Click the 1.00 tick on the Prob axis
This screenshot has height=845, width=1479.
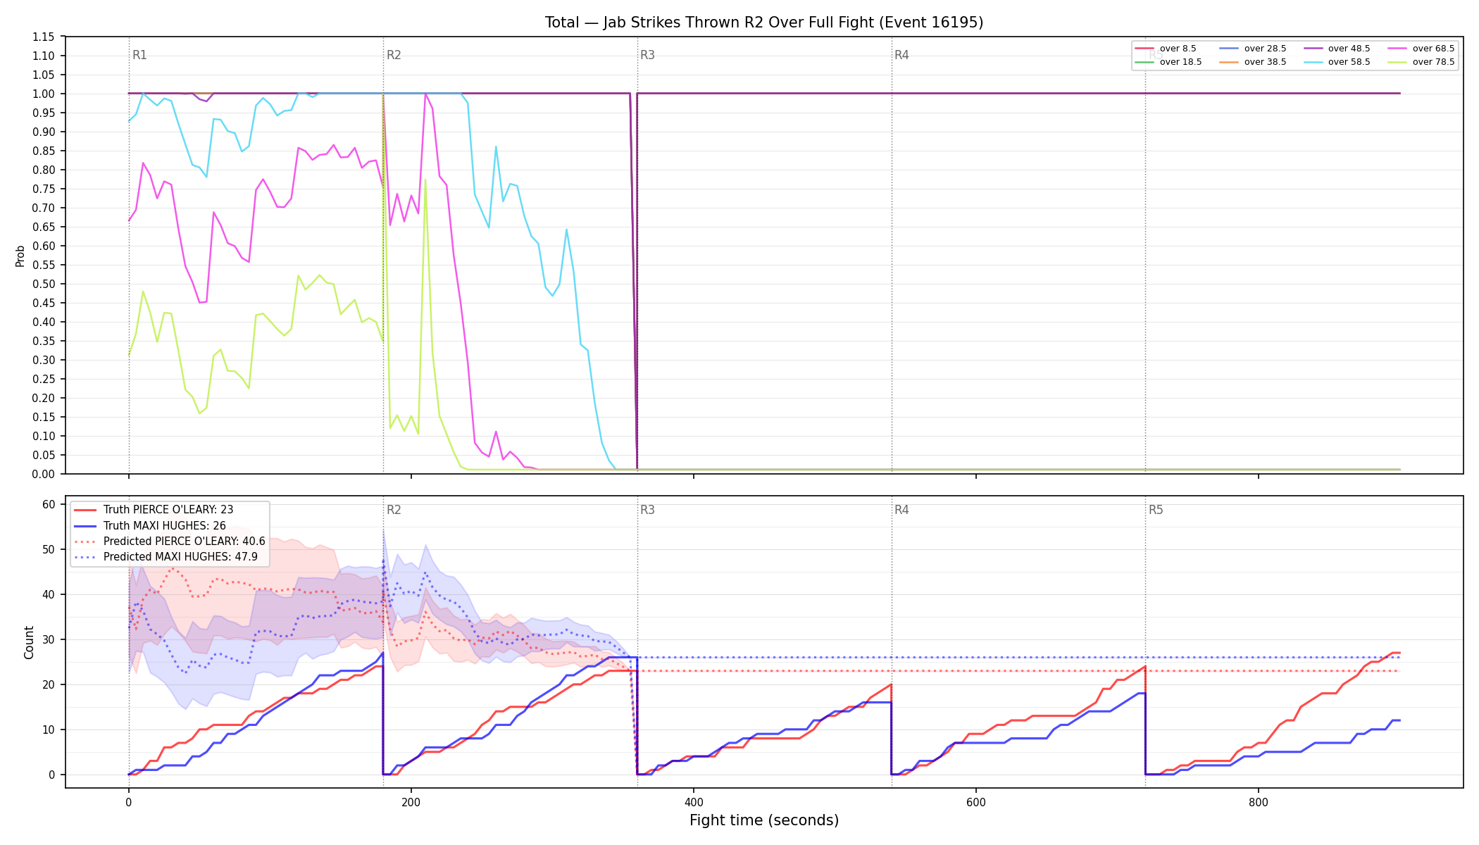click(44, 94)
